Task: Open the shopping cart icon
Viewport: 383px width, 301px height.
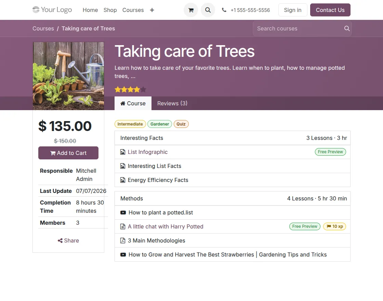Action: [191, 10]
